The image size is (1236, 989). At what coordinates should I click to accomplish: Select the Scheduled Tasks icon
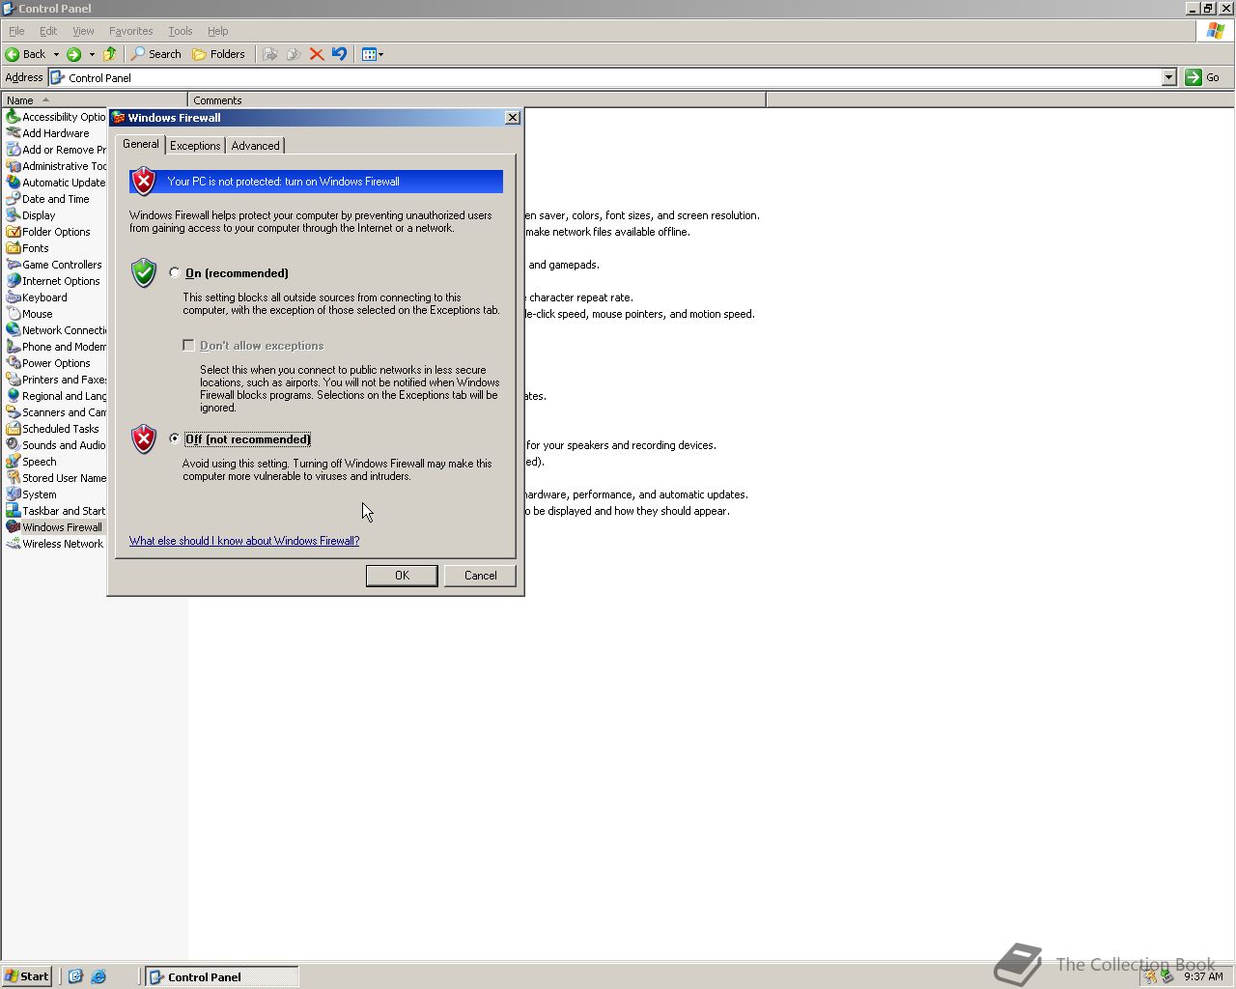point(14,429)
